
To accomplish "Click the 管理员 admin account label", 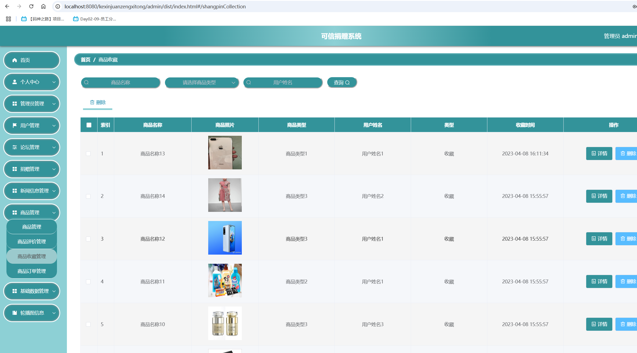I will coord(620,36).
